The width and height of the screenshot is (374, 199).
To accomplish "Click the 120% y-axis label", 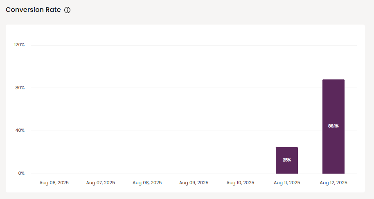I will coord(20,45).
